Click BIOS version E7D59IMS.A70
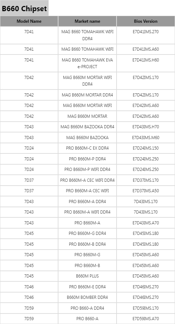175x324 pixels. [x=145, y=319]
